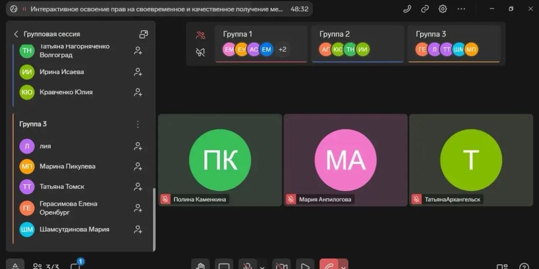Image resolution: width=539 pixels, height=269 pixels.
Task: Pop out the group session panel
Action: pyautogui.click(x=144, y=34)
